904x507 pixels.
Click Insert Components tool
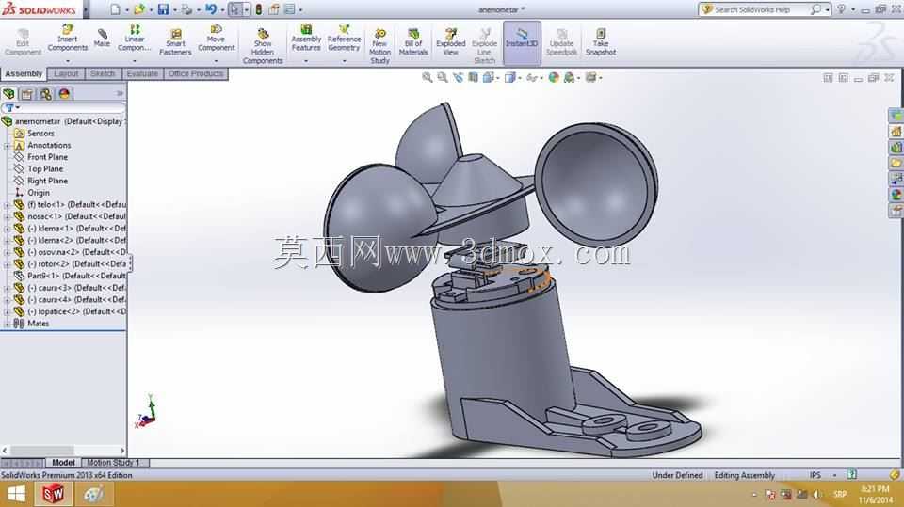pos(68,38)
